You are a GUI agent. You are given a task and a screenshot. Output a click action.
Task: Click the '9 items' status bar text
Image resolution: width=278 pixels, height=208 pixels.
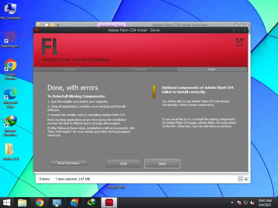tap(45, 179)
